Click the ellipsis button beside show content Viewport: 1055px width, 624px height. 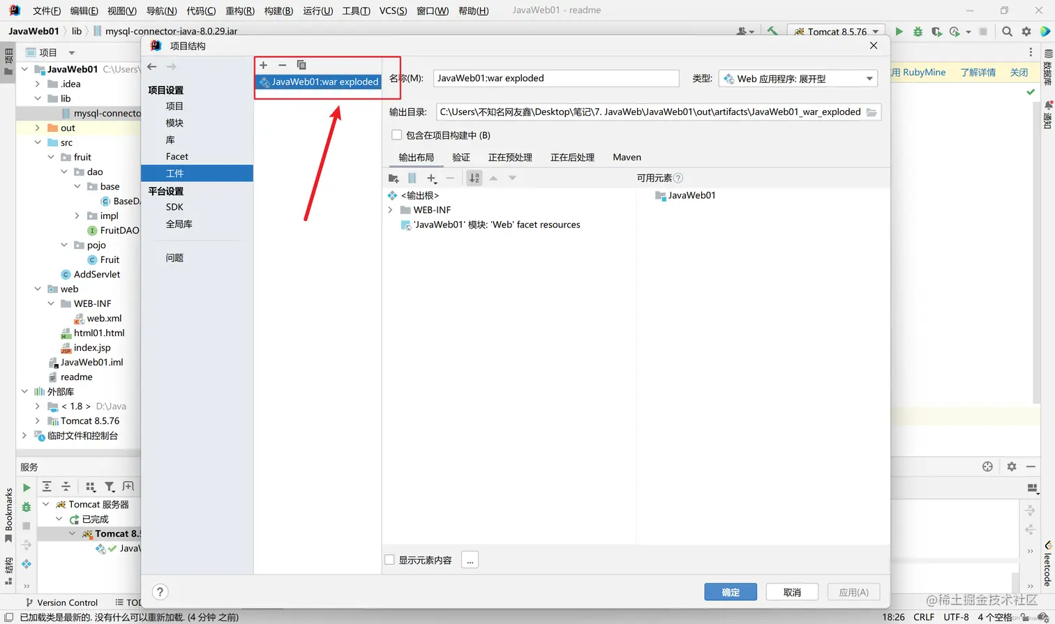pos(470,560)
